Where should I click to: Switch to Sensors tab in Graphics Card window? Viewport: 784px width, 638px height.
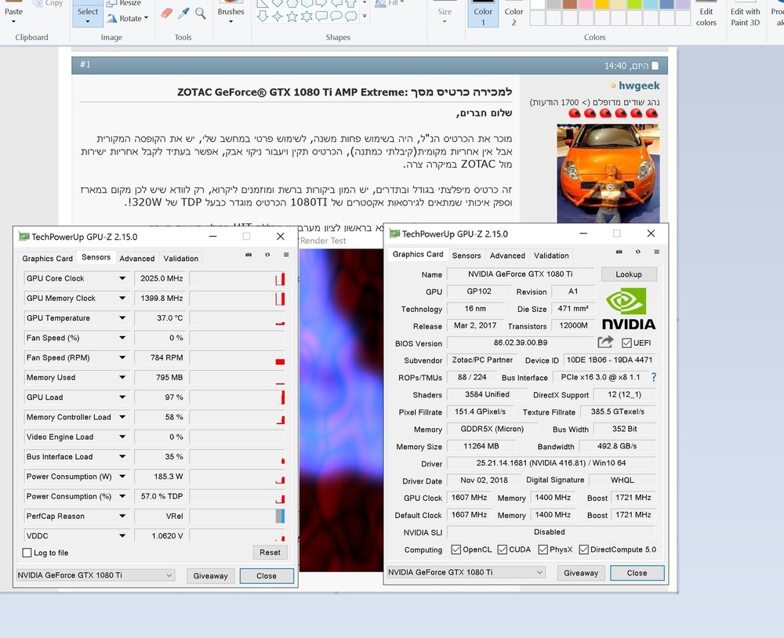coord(466,256)
